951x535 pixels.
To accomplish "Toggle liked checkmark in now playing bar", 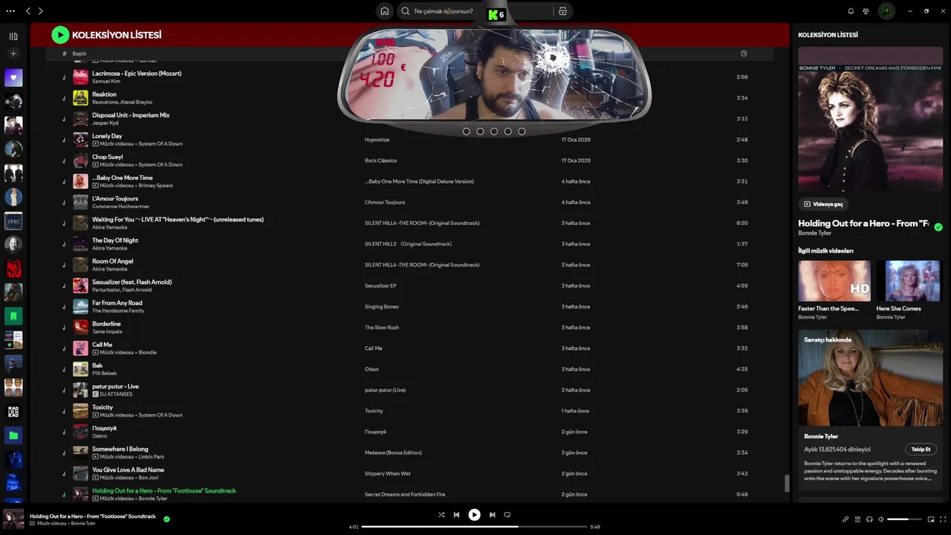I will [x=166, y=519].
